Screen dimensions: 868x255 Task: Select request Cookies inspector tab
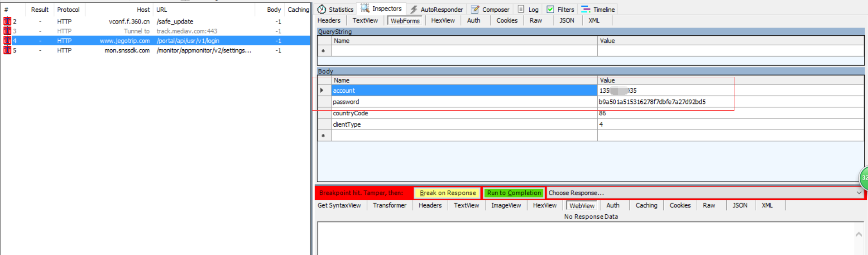(x=507, y=20)
